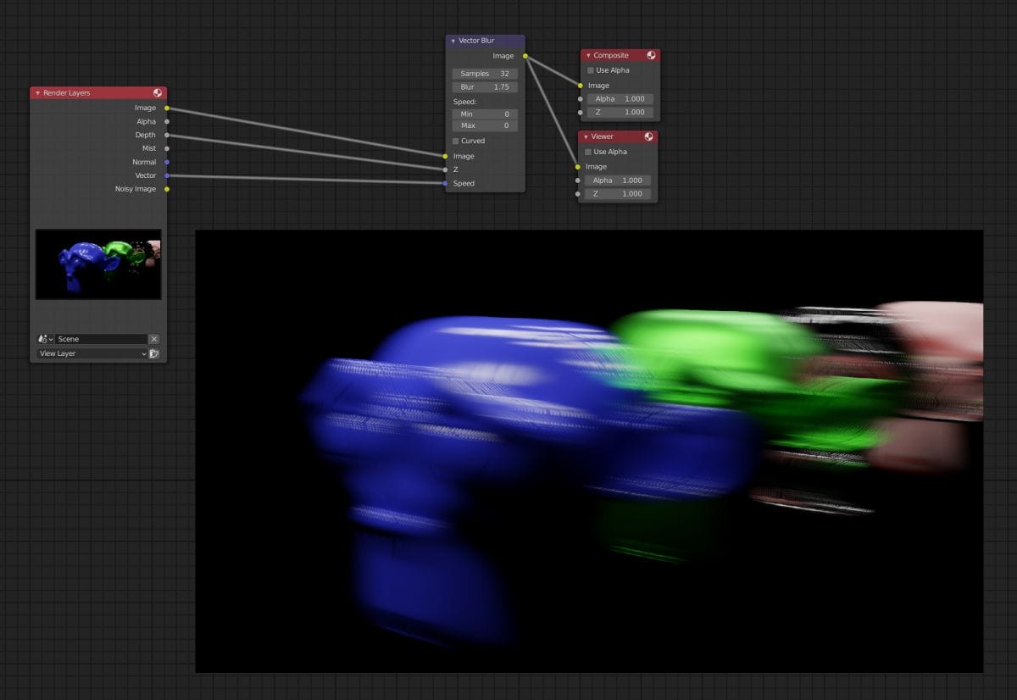Click the Blur value slider in Vector Blur
Viewport: 1017px width, 700px height.
(x=484, y=86)
